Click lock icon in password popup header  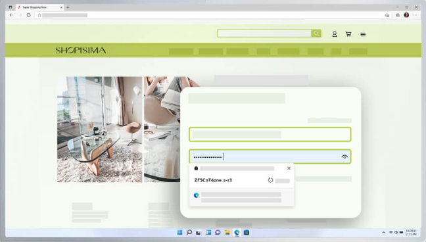pos(196,168)
